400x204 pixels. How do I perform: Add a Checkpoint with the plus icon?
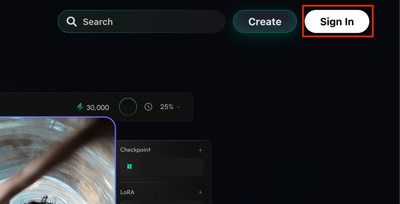200,150
